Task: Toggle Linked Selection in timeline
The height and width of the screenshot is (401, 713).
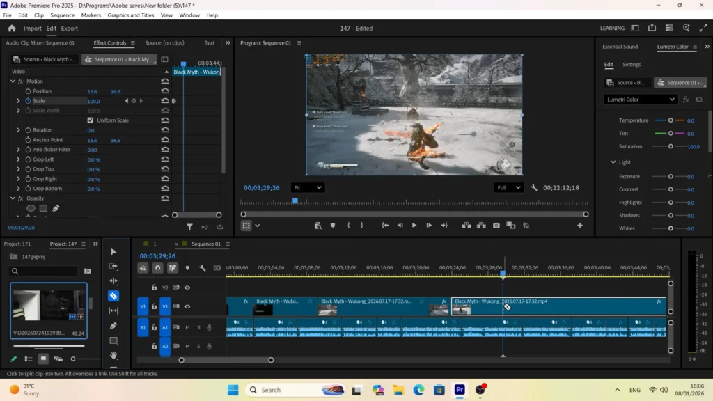Action: click(173, 268)
